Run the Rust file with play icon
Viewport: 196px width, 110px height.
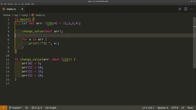click(x=180, y=9)
